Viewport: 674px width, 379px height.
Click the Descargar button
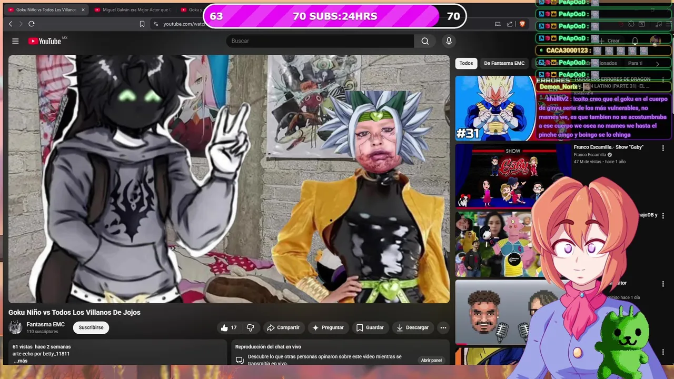[412, 327]
